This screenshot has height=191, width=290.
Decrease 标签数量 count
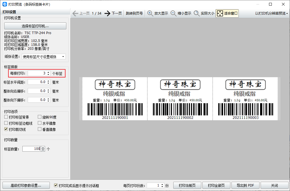click(43, 150)
